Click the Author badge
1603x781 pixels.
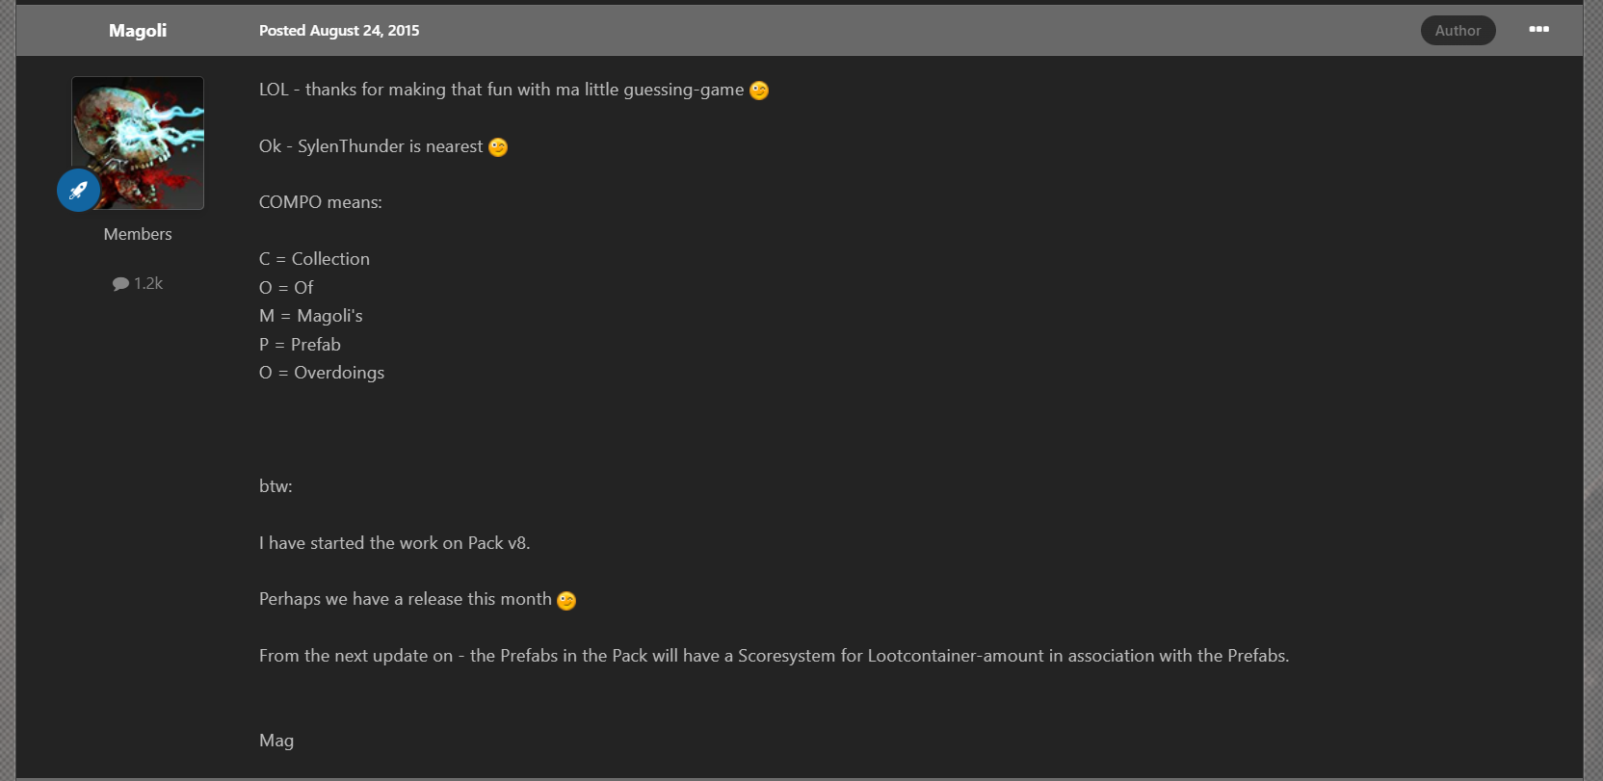[1458, 31]
